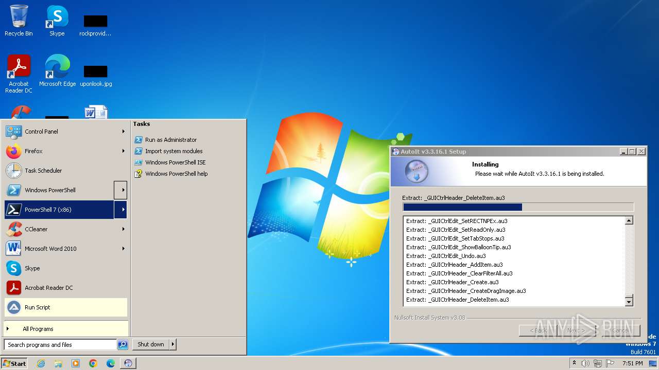Expand the CCleaner jump list arrow
Screen dimensions: 659x370
pos(123,229)
